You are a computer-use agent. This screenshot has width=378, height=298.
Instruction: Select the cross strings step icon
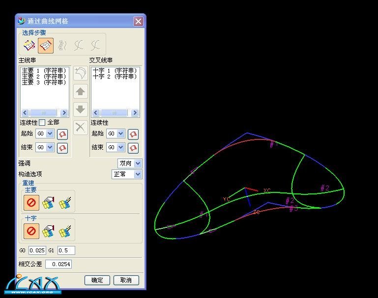pos(46,45)
